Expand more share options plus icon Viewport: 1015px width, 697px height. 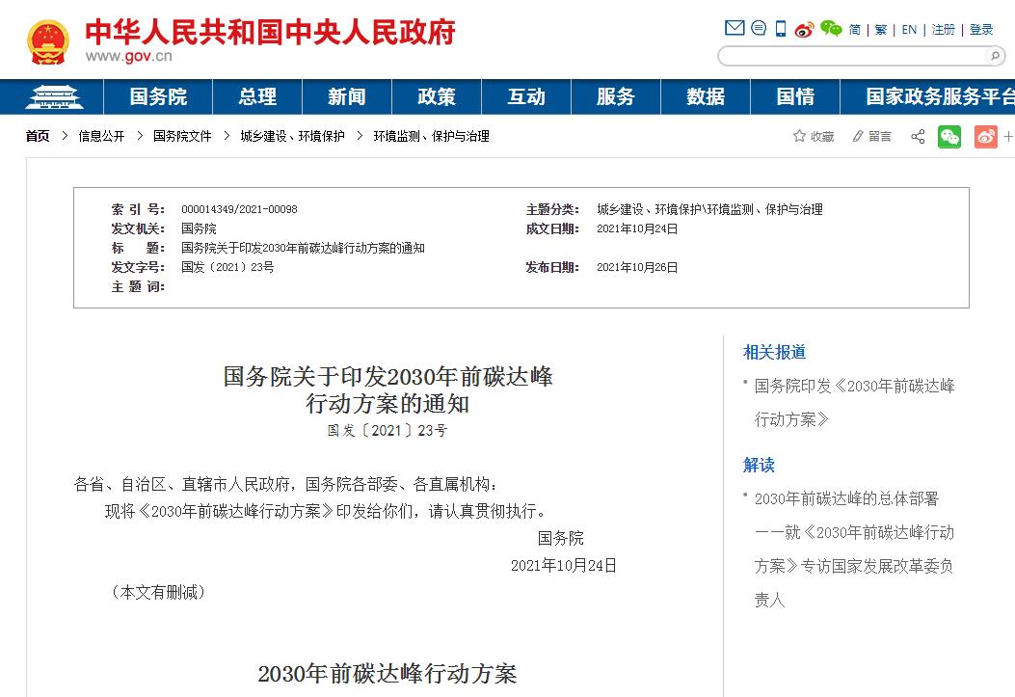point(1008,137)
